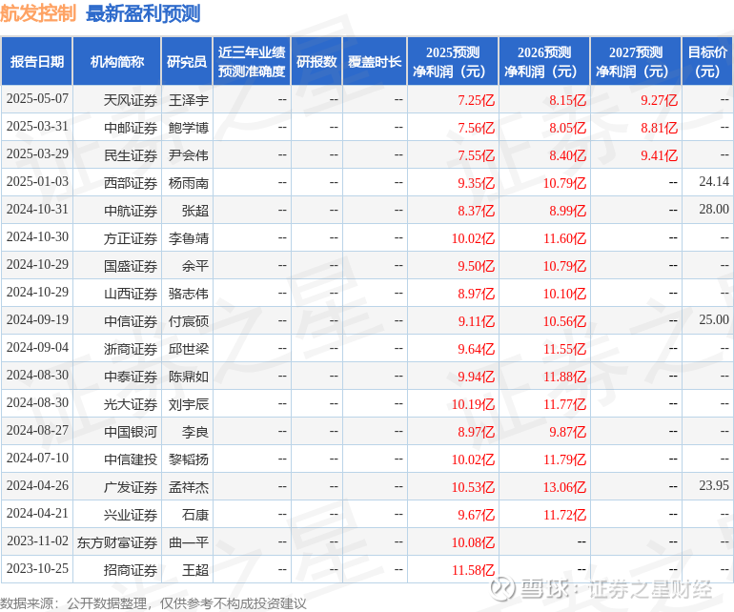Click the 东方财富证券 institution cell
This screenshot has width=734, height=612.
[117, 542]
